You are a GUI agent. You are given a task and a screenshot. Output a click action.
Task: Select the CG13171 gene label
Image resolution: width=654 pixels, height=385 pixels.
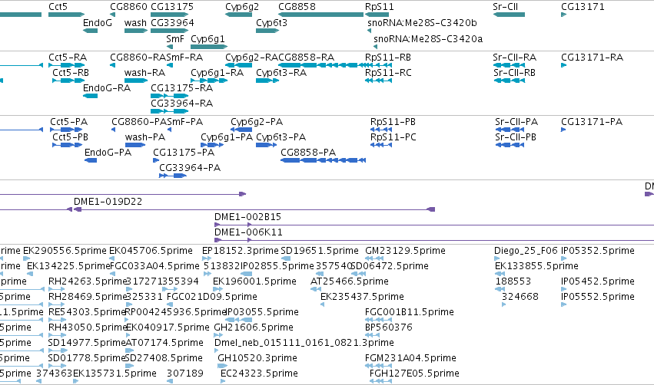(x=583, y=7)
